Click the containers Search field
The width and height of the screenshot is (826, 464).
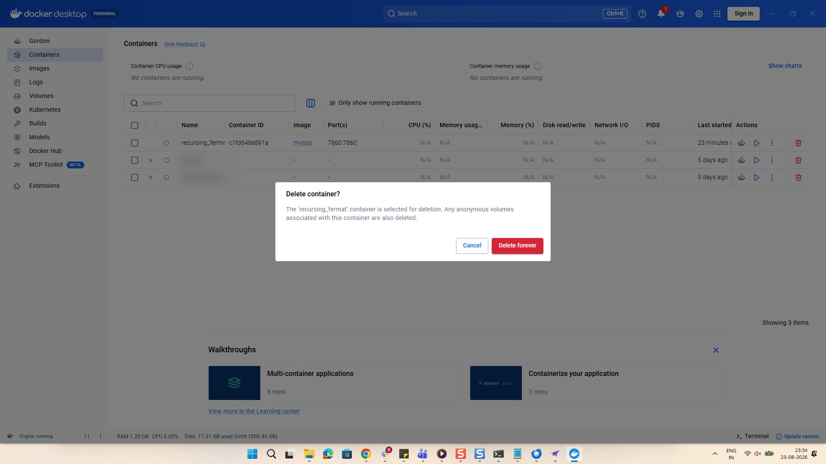coord(210,103)
